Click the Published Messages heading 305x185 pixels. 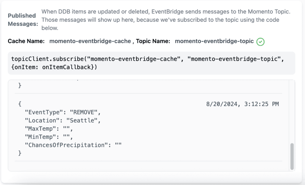point(23,20)
